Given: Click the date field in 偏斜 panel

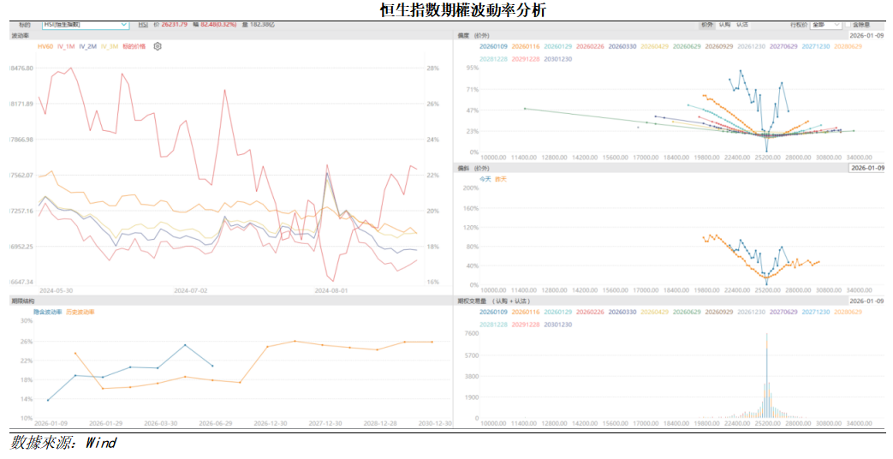Looking at the screenshot, I should 866,169.
